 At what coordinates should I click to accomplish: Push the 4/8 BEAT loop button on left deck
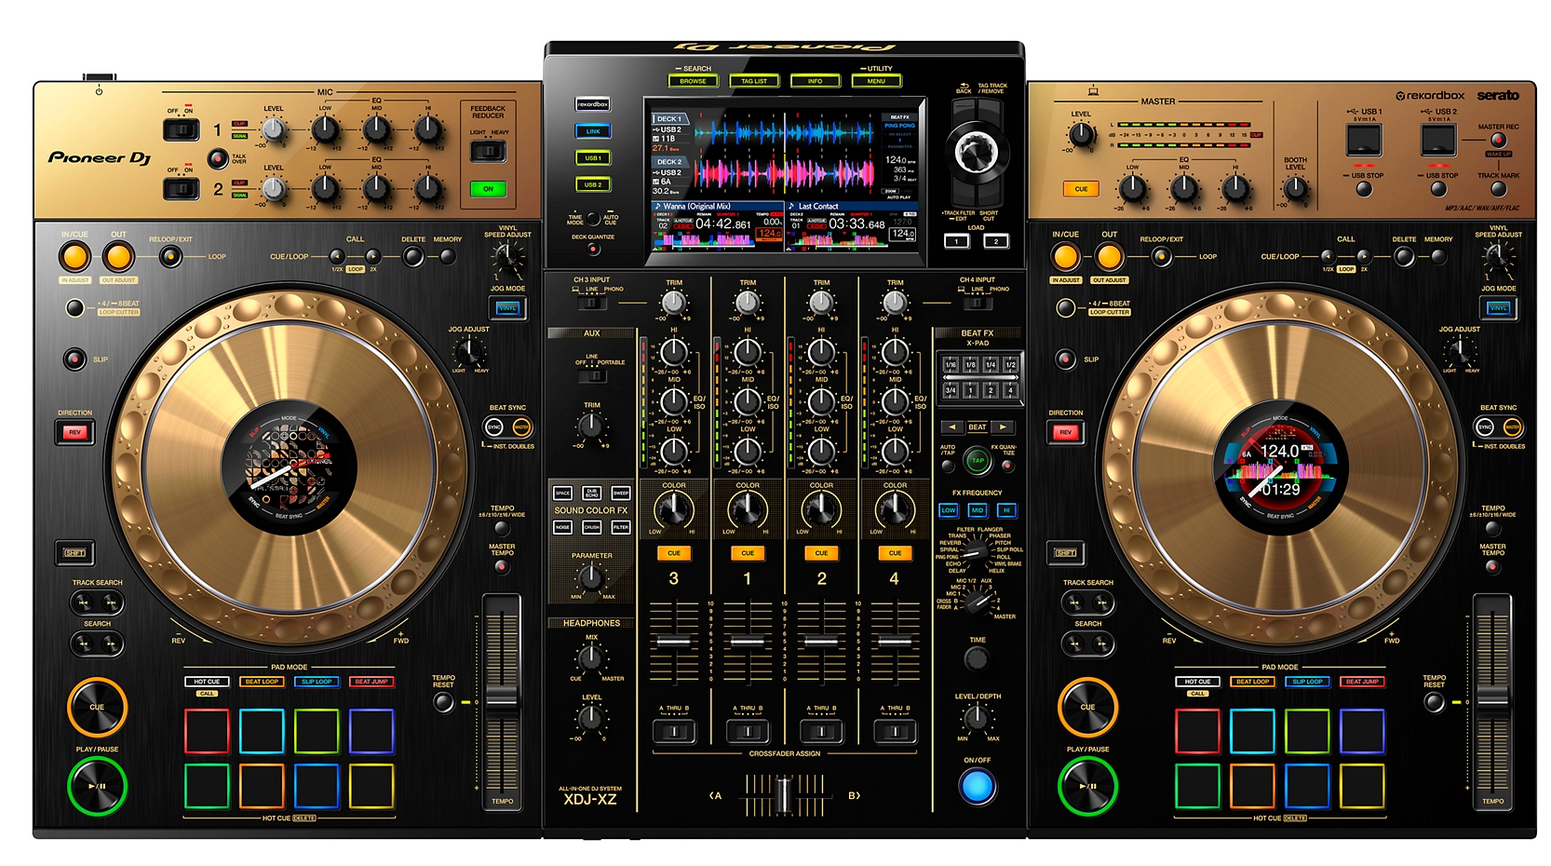coord(74,307)
